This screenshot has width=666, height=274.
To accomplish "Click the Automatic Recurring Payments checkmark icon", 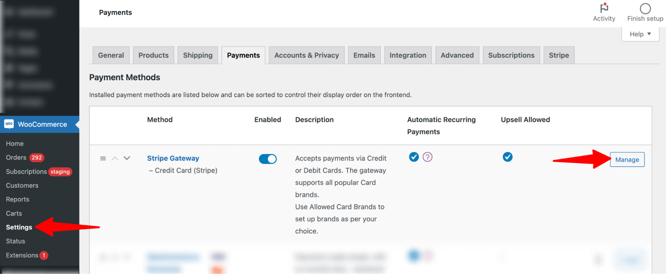I will pos(414,157).
